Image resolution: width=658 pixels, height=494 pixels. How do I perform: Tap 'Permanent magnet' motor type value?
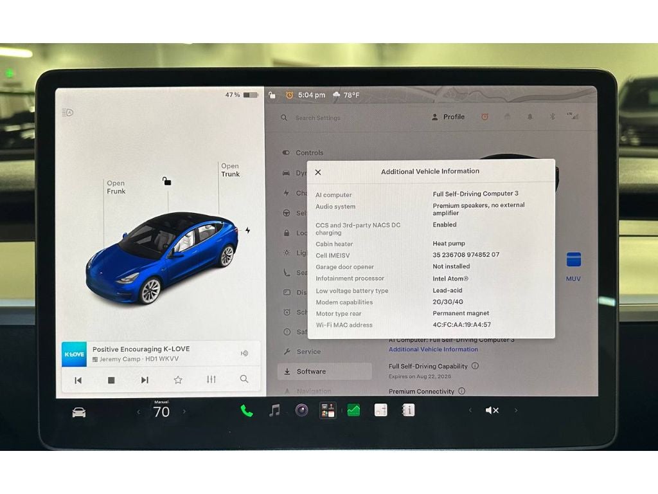click(x=461, y=313)
